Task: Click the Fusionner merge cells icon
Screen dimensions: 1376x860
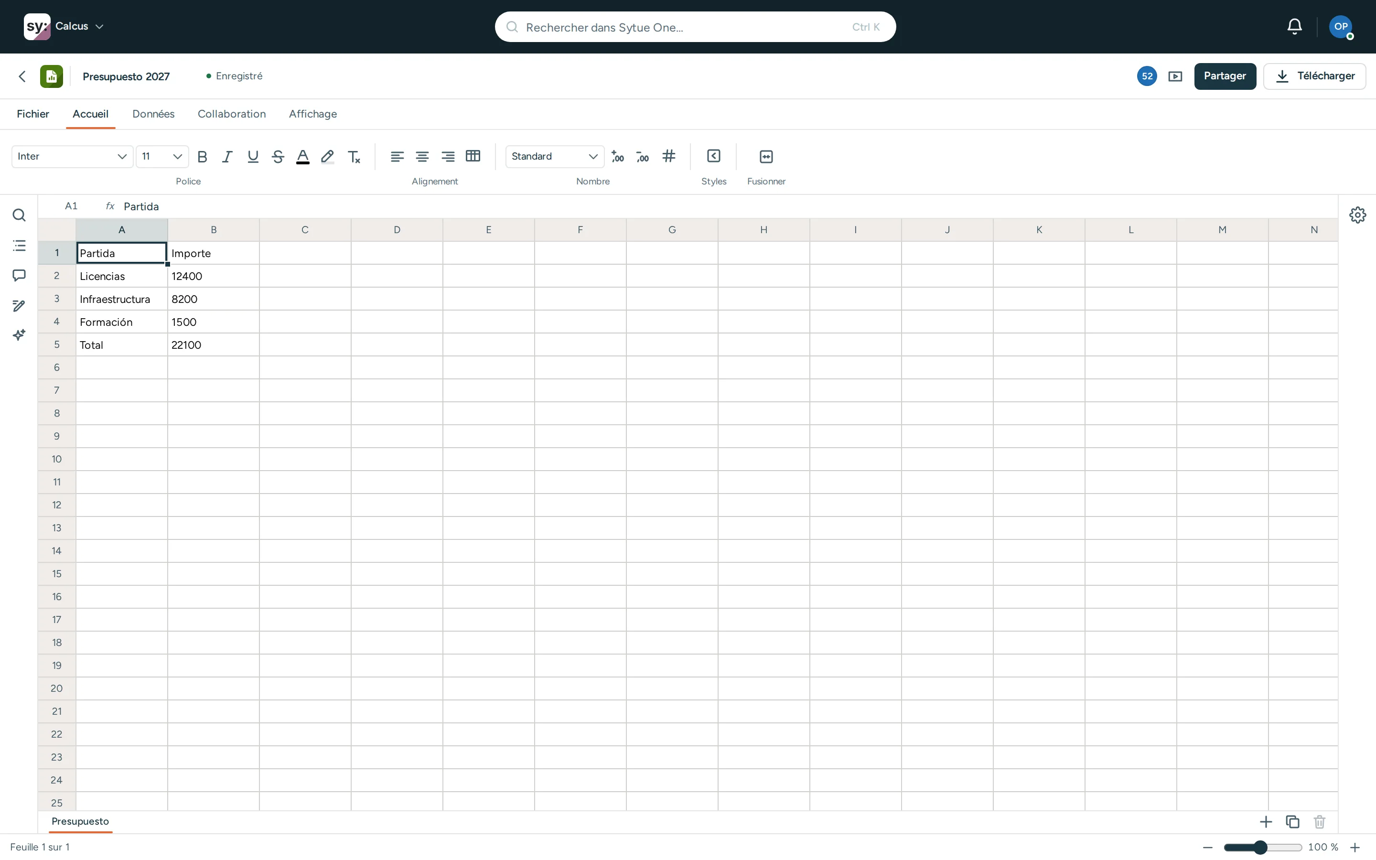Action: pyautogui.click(x=766, y=156)
